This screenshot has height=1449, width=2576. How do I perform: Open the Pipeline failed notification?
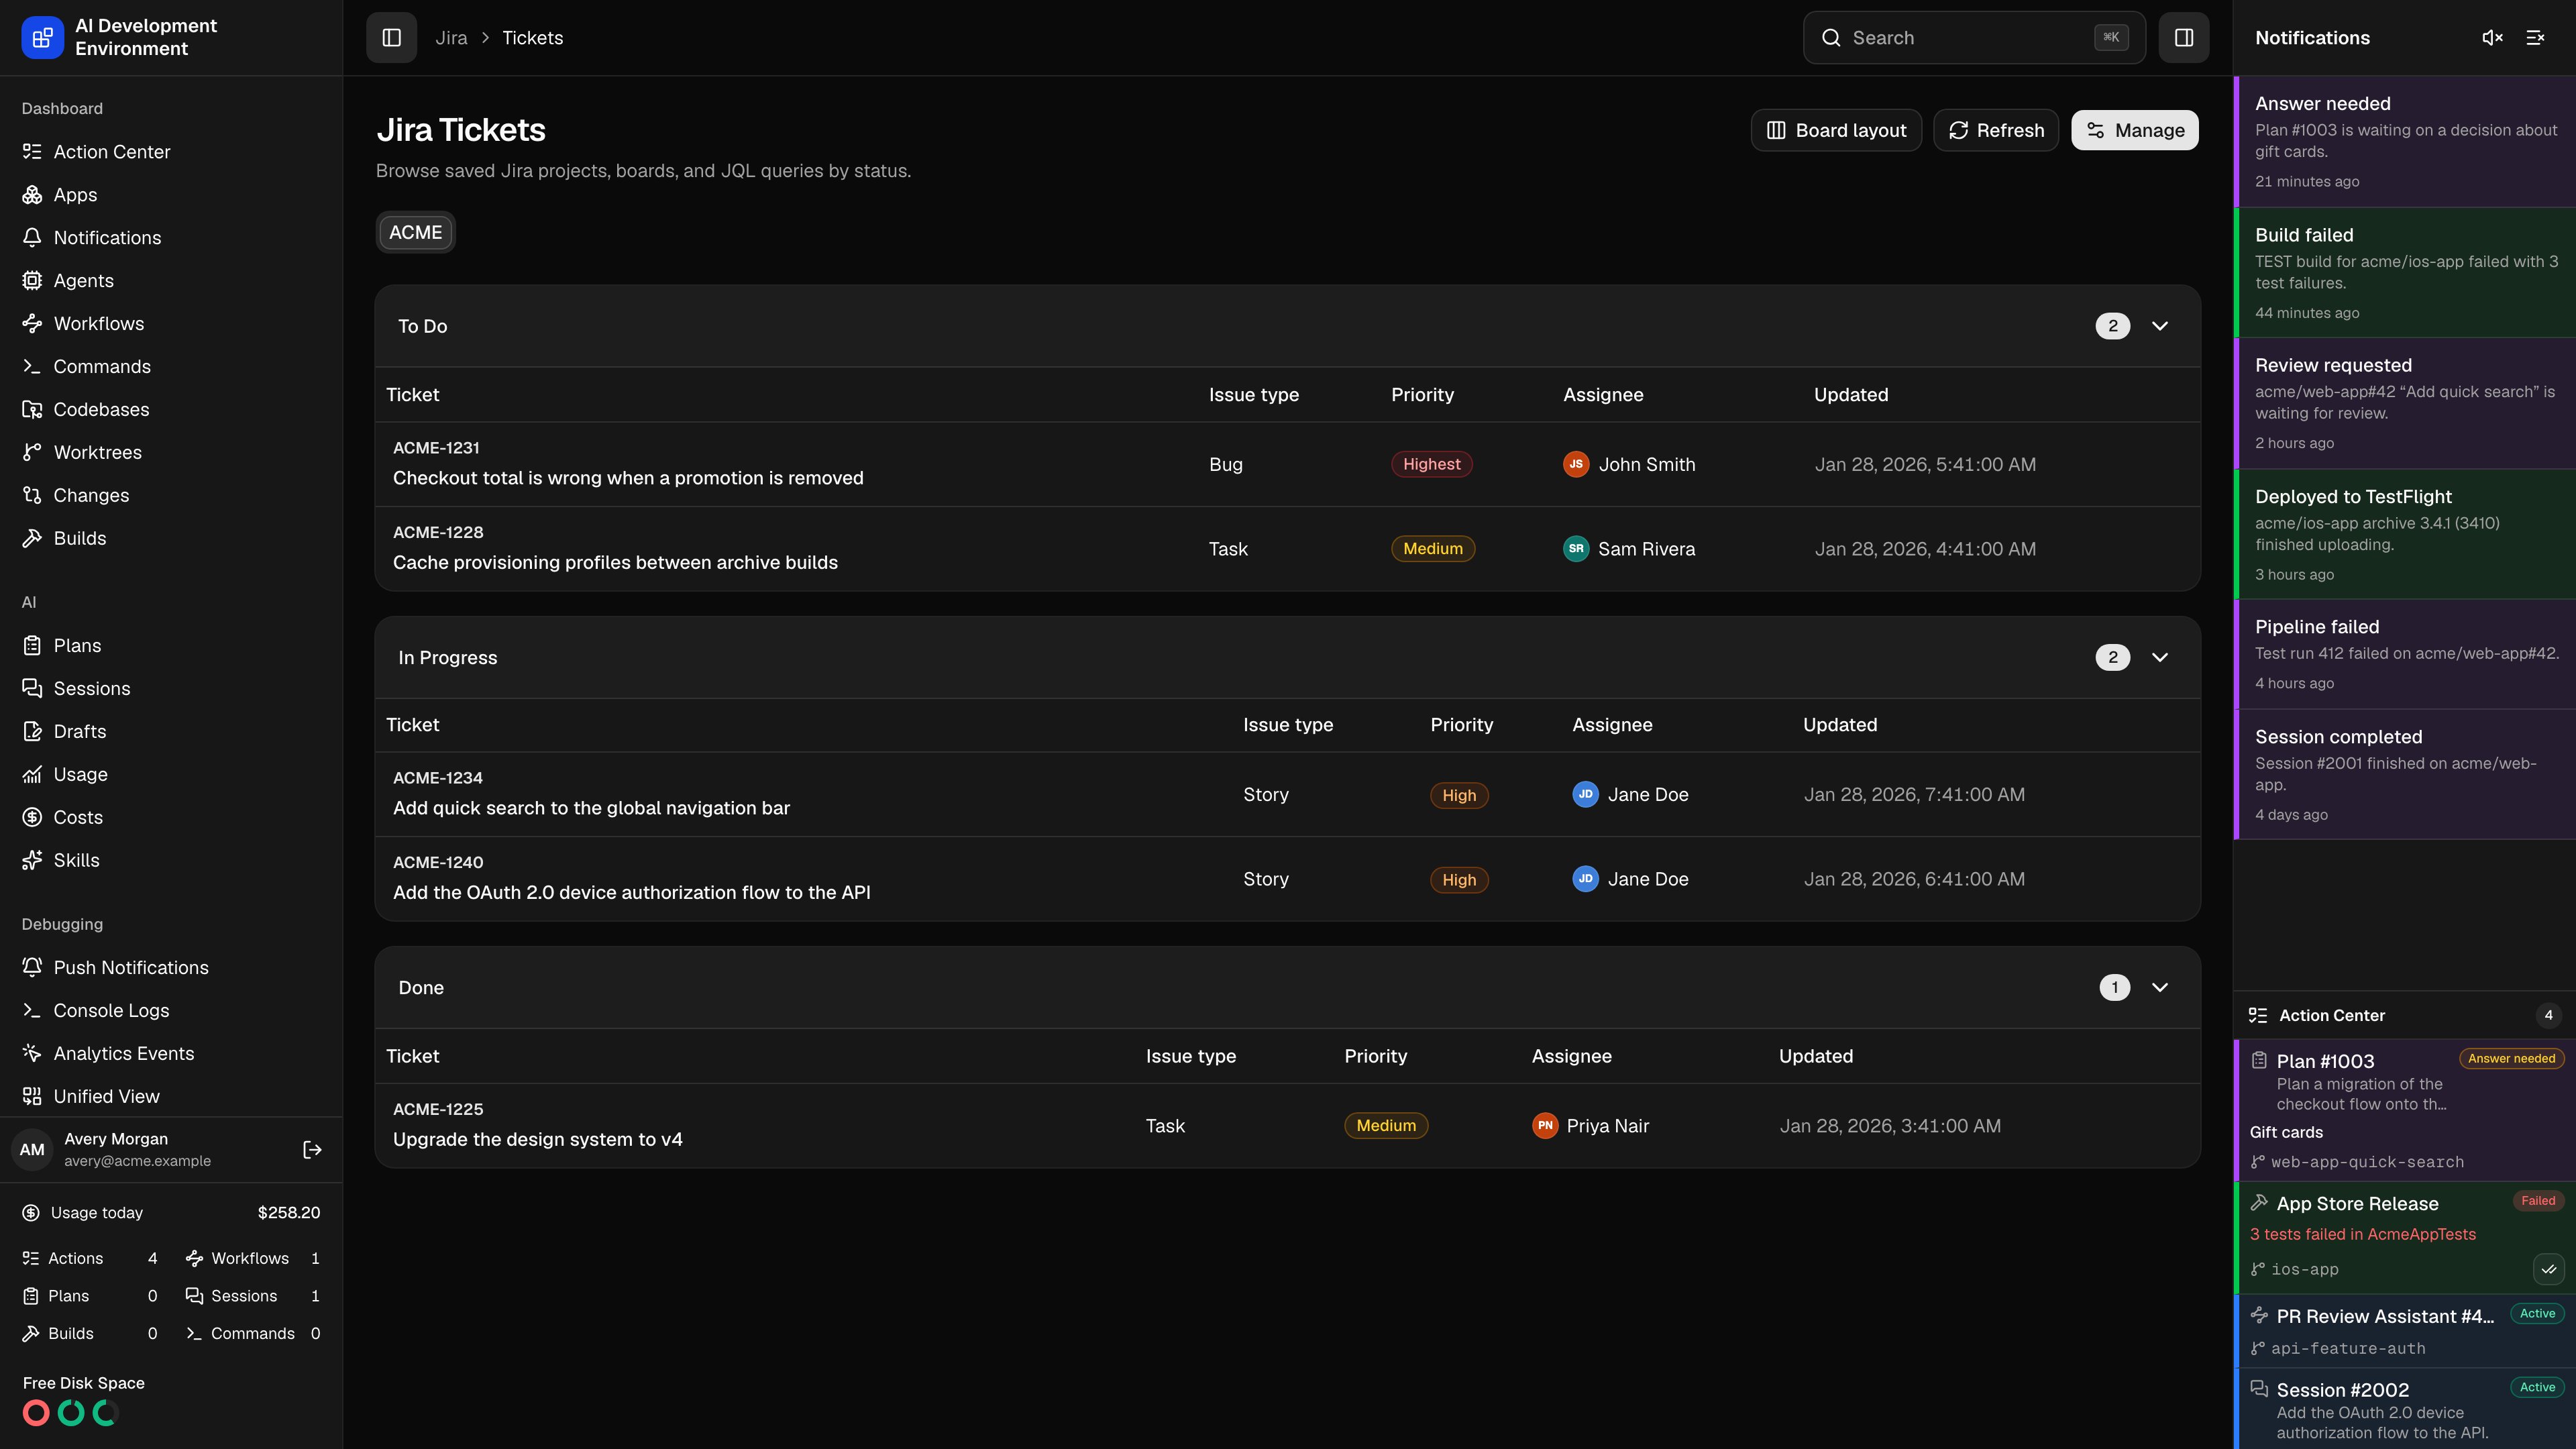pyautogui.click(x=2405, y=654)
